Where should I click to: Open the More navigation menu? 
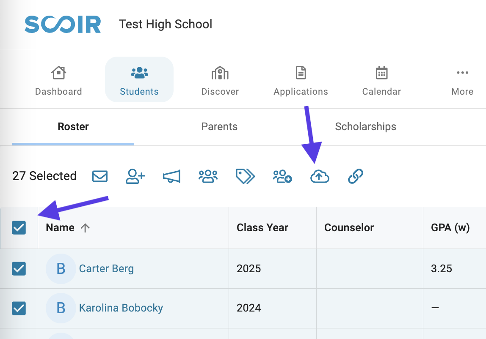point(462,80)
